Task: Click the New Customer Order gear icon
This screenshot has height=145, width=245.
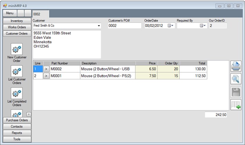Action: pyautogui.click(x=17, y=49)
